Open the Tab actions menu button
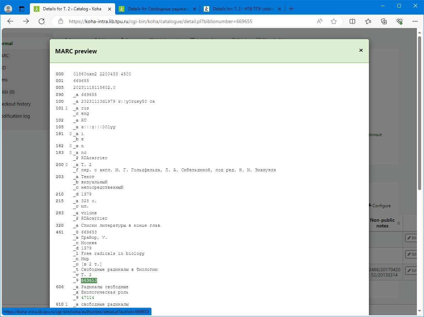424x317 pixels. click(22, 9)
